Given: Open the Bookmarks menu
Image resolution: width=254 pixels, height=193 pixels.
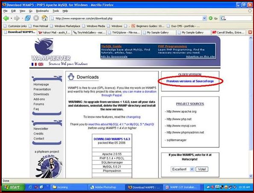Looking at the screenshot, I should click(42, 11).
